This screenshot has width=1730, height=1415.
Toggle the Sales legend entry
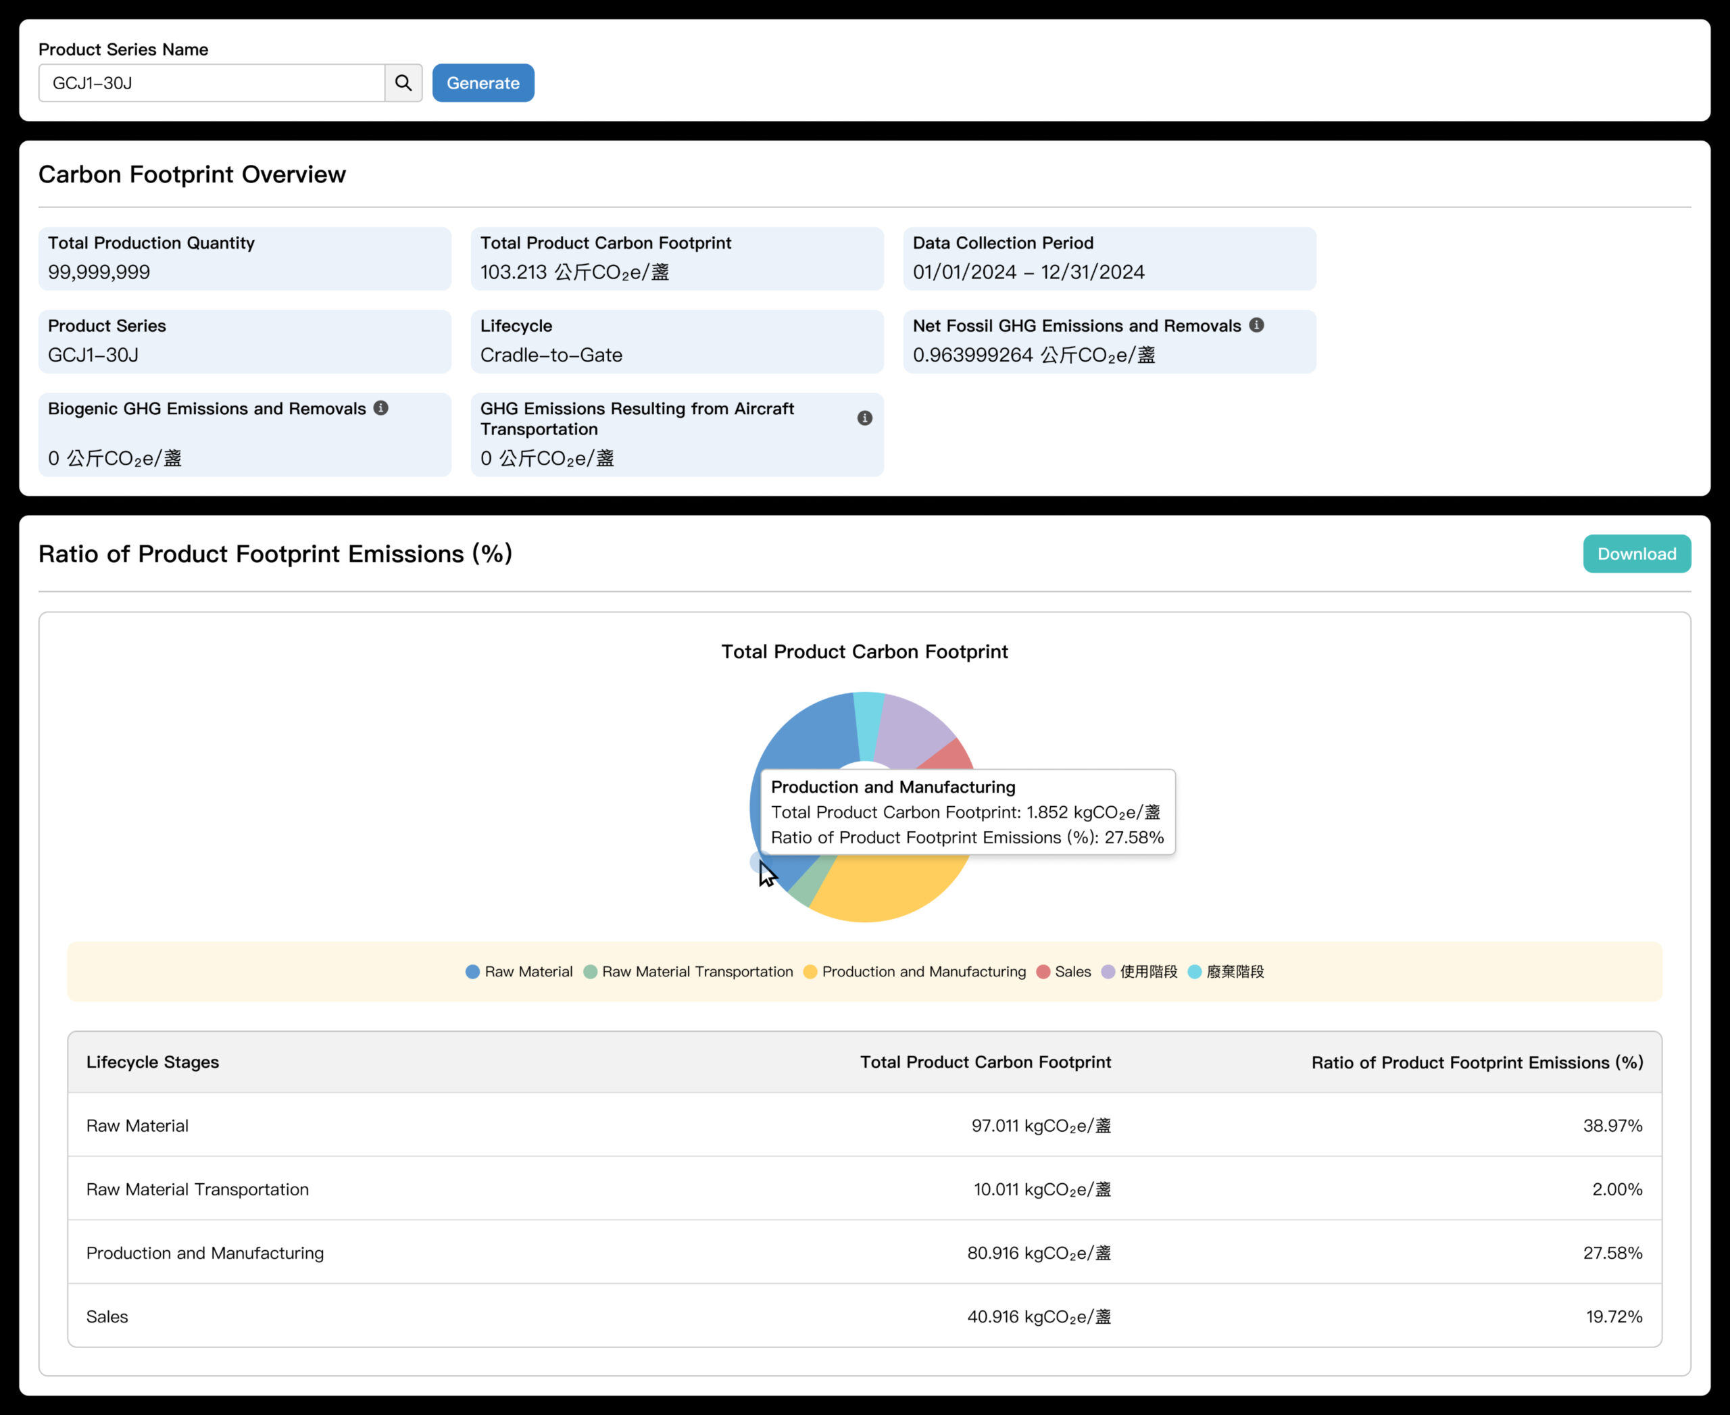[x=1063, y=972]
